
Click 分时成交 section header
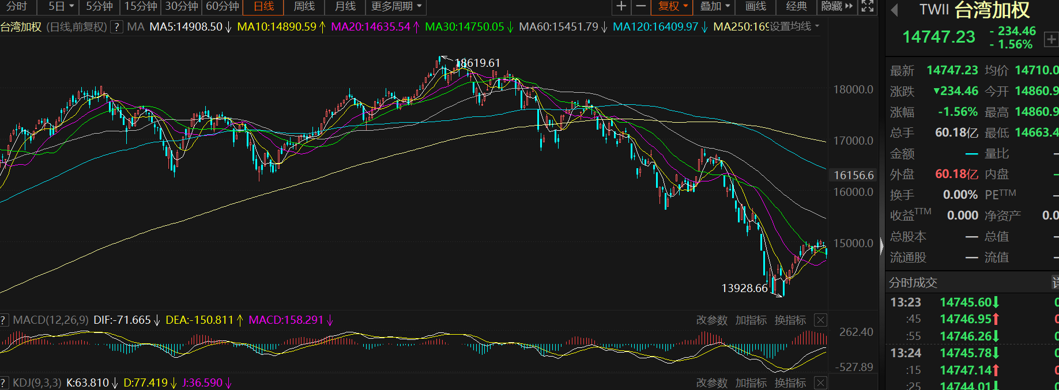913,283
